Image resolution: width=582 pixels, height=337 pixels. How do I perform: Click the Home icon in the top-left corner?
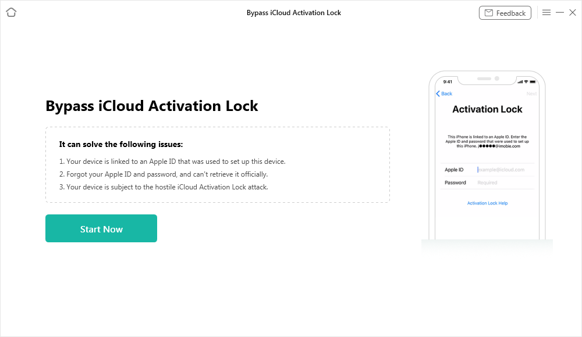[11, 12]
